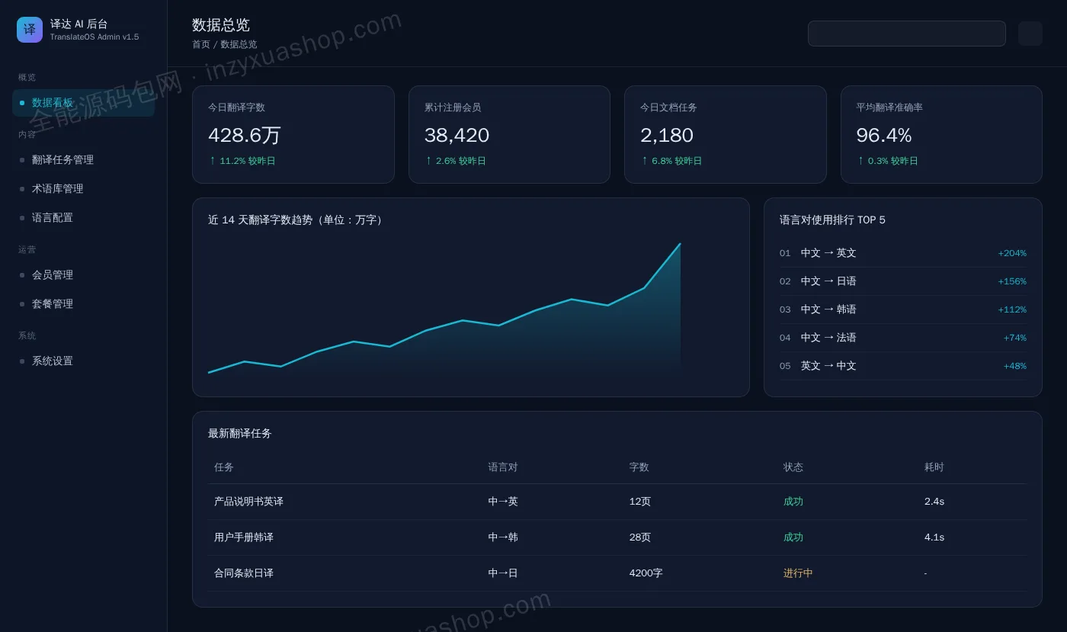This screenshot has height=632, width=1067.
Task: Open the 产品说明书英译 task row
Action: tap(617, 502)
